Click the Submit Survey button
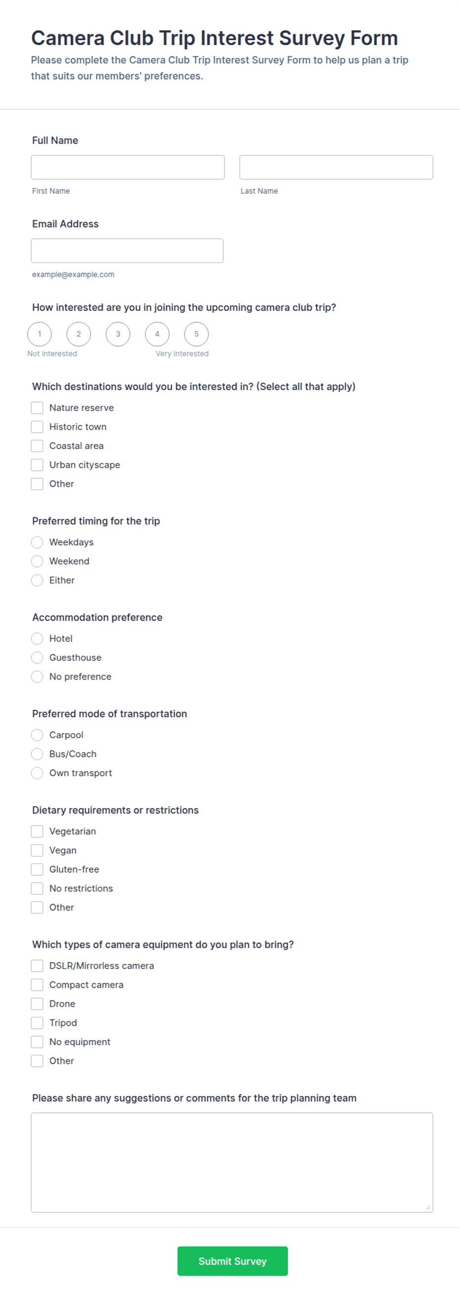 pyautogui.click(x=232, y=1261)
